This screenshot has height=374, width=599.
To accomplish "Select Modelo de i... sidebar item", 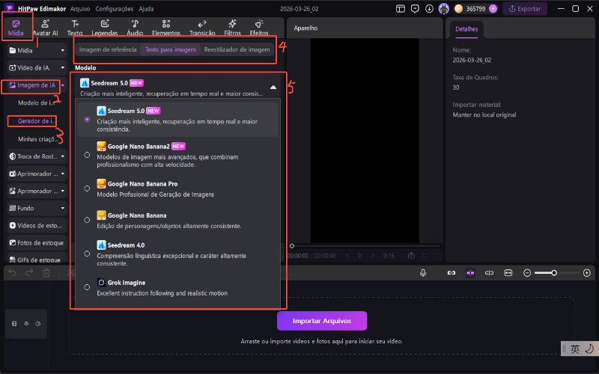I will (37, 102).
